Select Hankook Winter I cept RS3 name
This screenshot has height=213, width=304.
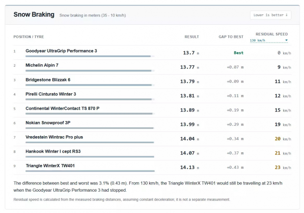tap(53, 151)
